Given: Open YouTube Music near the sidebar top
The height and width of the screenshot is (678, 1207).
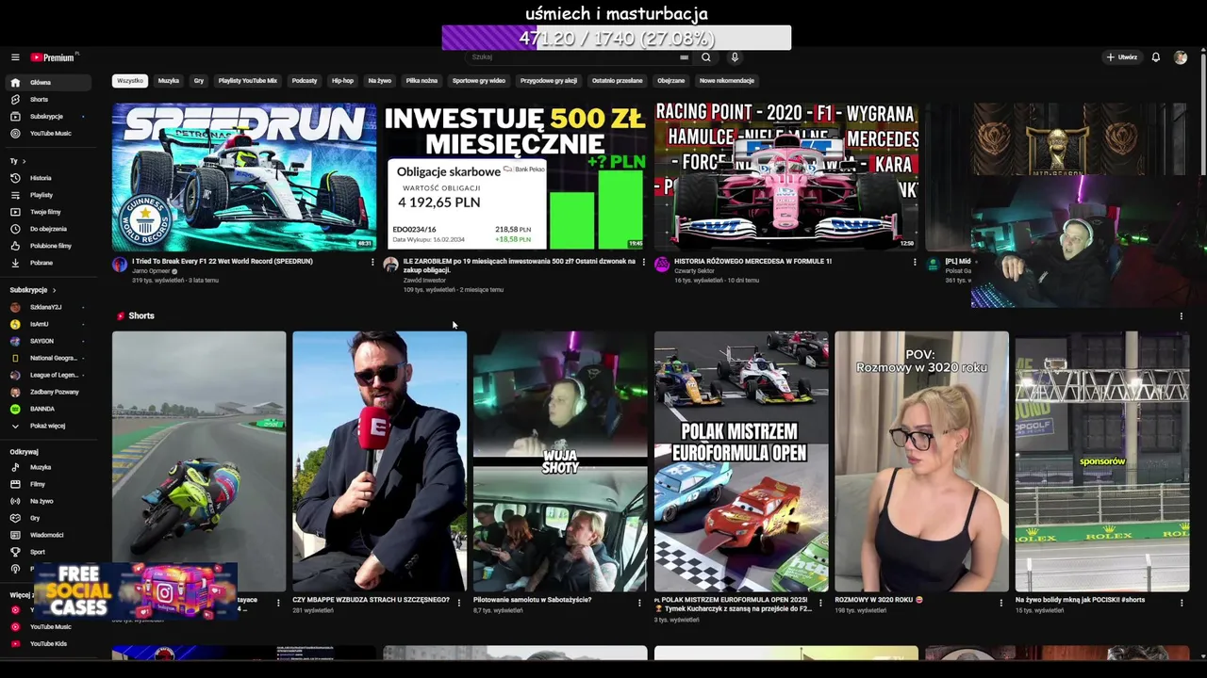Looking at the screenshot, I should click(x=47, y=133).
